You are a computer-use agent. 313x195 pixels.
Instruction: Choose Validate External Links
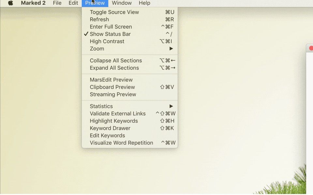pos(130,114)
